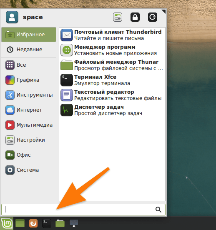This screenshot has width=216, height=230.
Task: Open the Настройки category
Action: pyautogui.click(x=29, y=140)
